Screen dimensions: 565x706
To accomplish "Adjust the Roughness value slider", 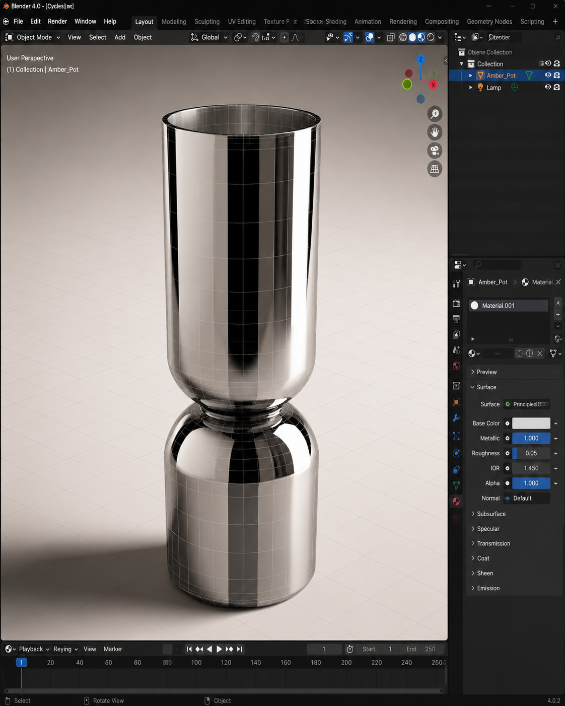I will click(531, 453).
